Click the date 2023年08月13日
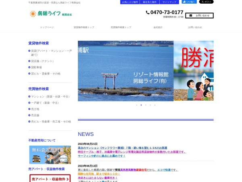This screenshot has height=182, width=242. point(88,166)
